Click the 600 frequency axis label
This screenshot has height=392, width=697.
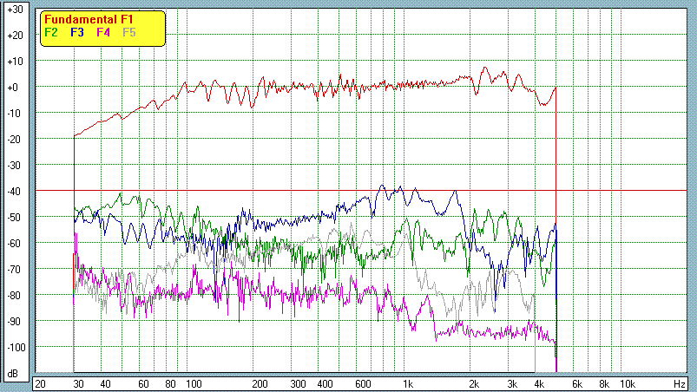click(363, 384)
